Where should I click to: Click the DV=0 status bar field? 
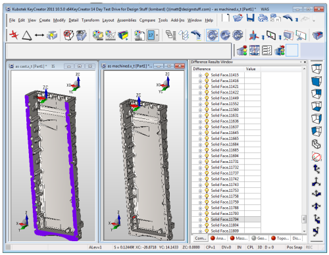click(226, 247)
